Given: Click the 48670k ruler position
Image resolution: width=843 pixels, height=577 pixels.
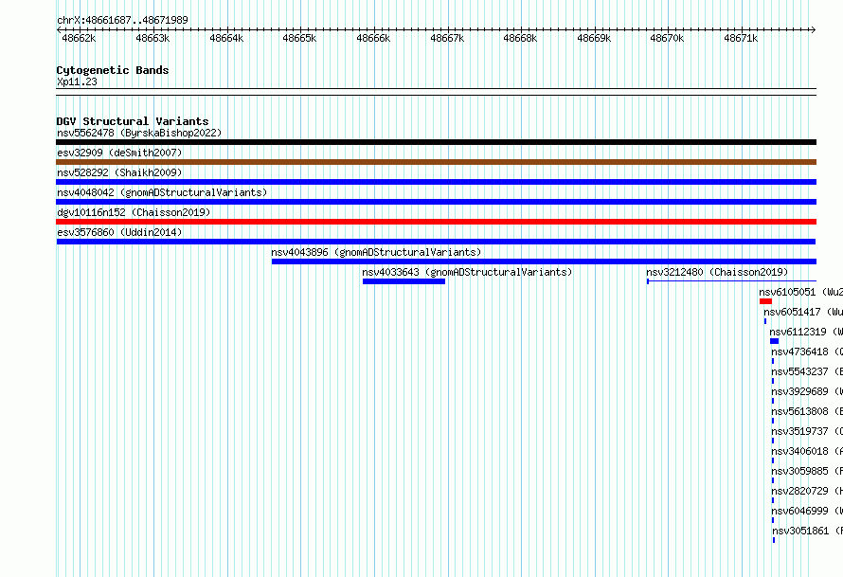Looking at the screenshot, I should tap(667, 38).
